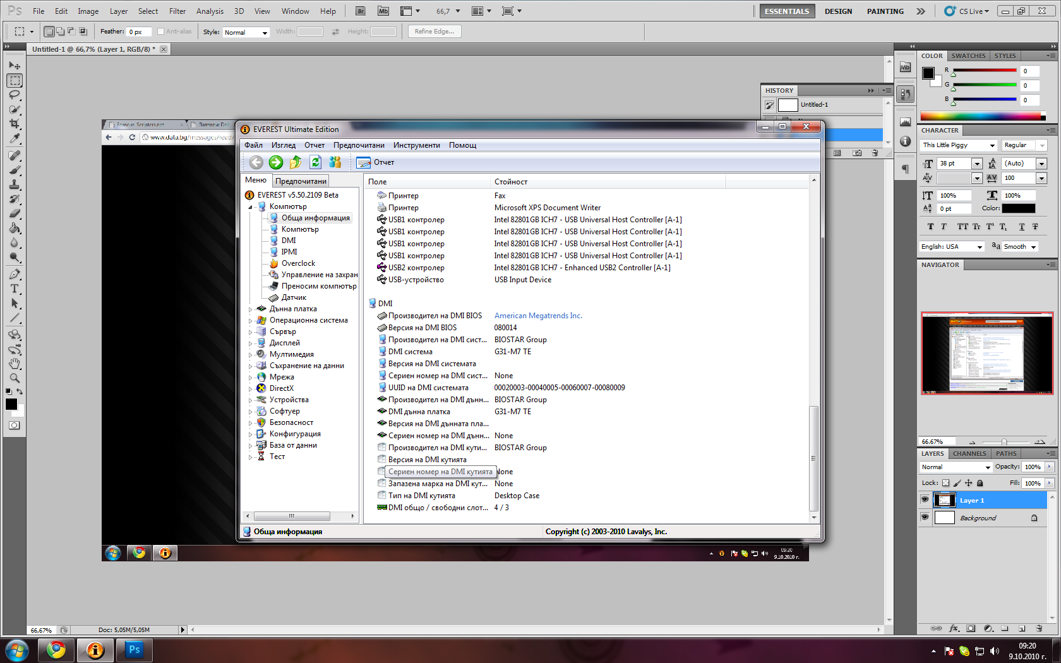Click the delete layer trash icon
The height and width of the screenshot is (663, 1061).
[1039, 628]
